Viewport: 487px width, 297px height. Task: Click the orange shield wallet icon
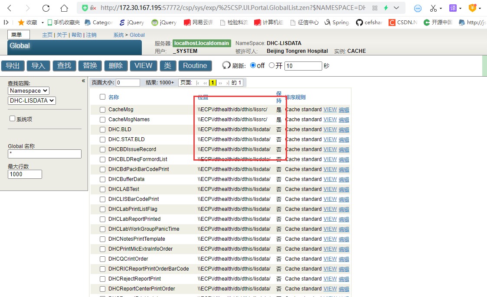pos(472,8)
